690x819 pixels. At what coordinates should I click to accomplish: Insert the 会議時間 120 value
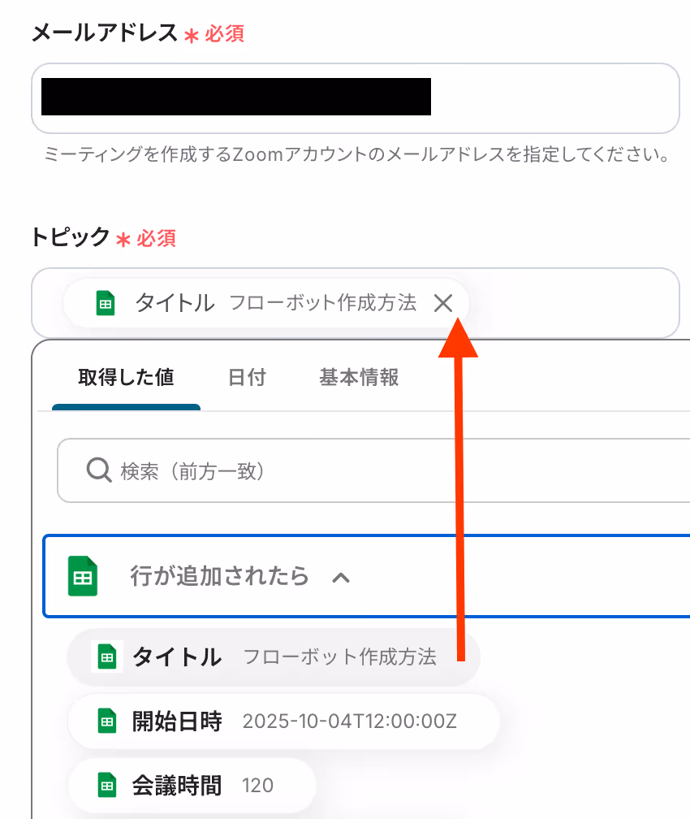pos(192,786)
